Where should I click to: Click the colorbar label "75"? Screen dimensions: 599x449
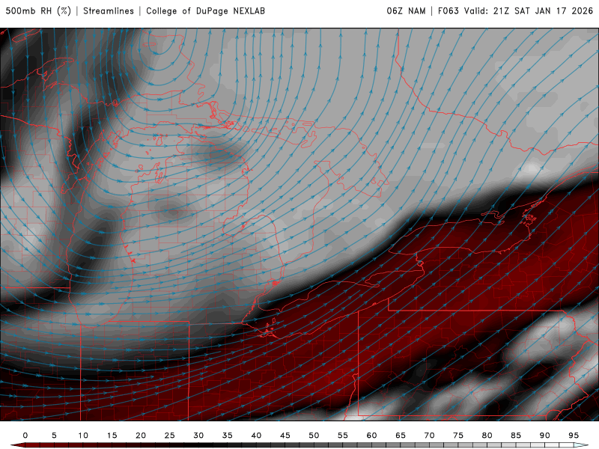click(x=458, y=436)
